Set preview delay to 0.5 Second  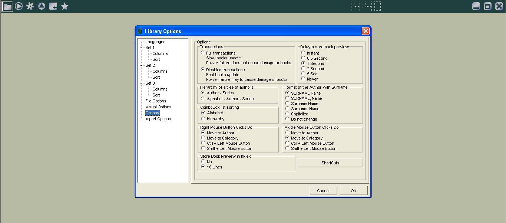click(303, 58)
